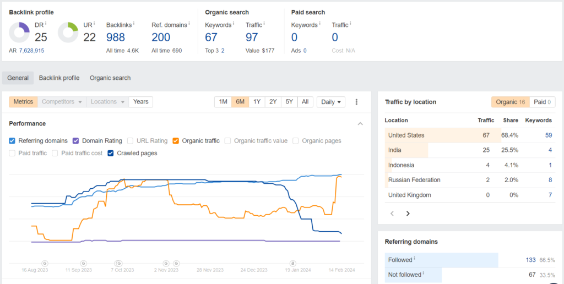The width and height of the screenshot is (564, 284).
Task: Open the 1 keyword for Indonesia
Action: point(550,165)
